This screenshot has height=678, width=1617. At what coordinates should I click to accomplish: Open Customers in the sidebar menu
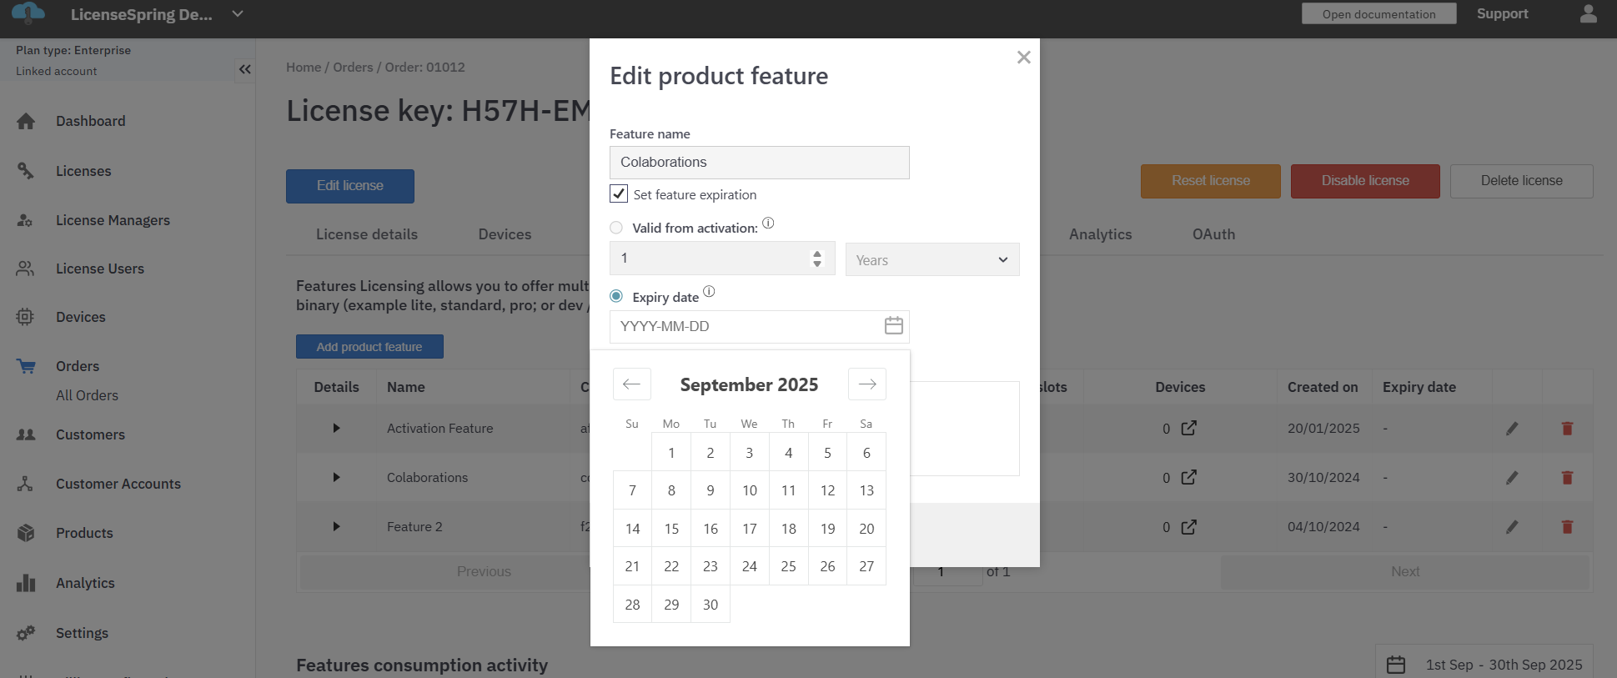(x=90, y=434)
